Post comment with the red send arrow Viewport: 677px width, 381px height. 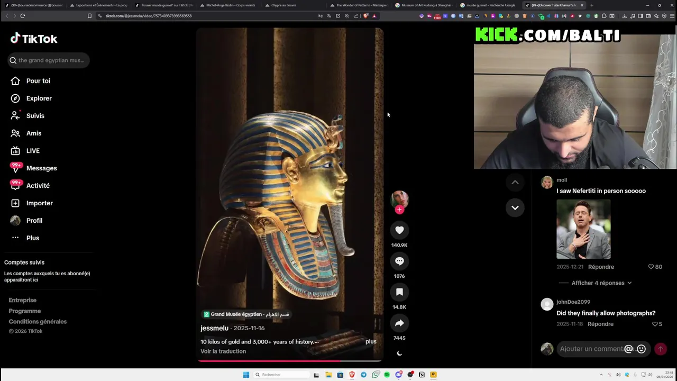660,349
